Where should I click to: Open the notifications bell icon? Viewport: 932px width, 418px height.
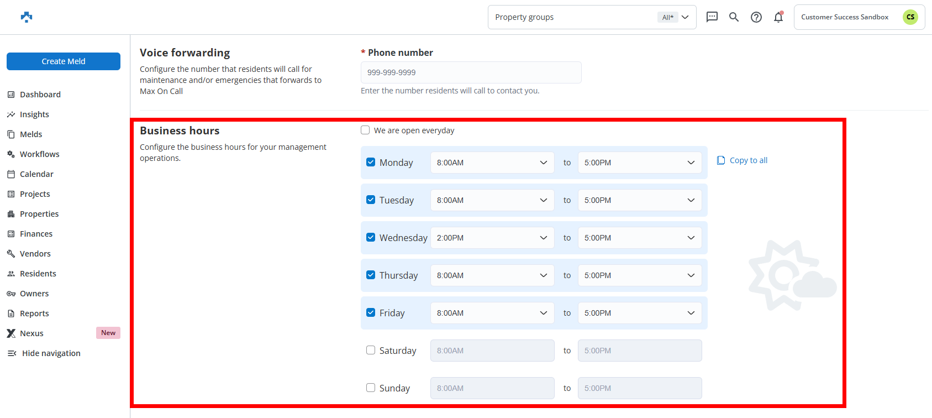(778, 17)
